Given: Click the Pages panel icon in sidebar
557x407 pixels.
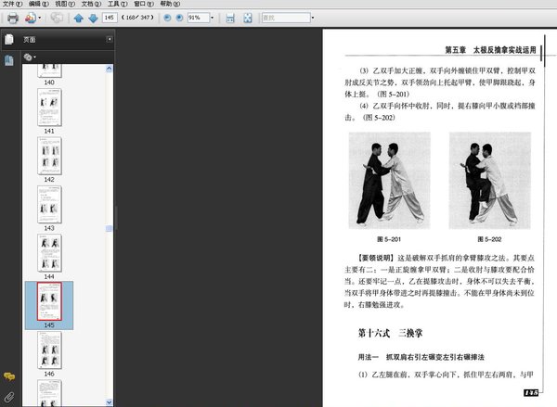Looking at the screenshot, I should (9, 39).
